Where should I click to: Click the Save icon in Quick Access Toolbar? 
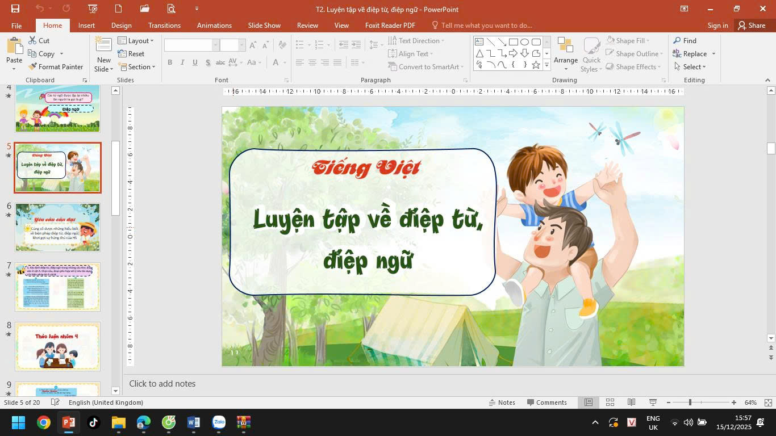tap(15, 9)
